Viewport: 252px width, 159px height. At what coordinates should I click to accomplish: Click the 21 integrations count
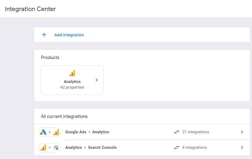[x=196, y=132]
